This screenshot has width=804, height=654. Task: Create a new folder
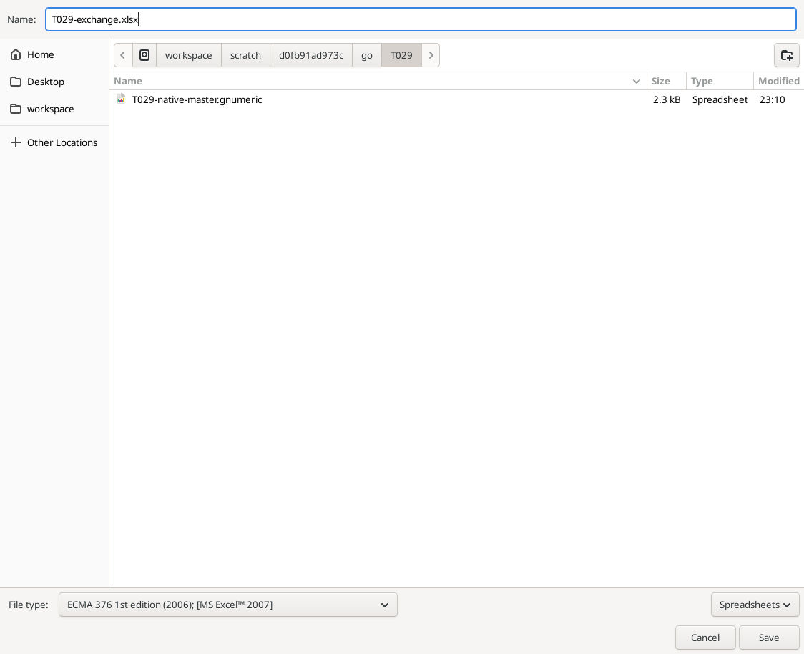click(x=787, y=55)
